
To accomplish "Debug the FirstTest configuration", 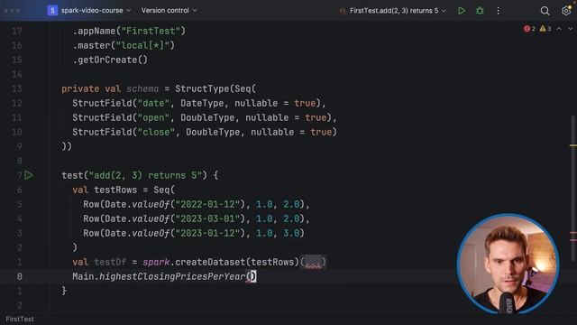I will pos(480,11).
